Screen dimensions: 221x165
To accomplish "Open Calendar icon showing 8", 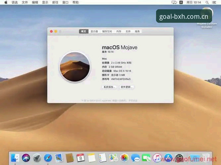I will point(81,158).
